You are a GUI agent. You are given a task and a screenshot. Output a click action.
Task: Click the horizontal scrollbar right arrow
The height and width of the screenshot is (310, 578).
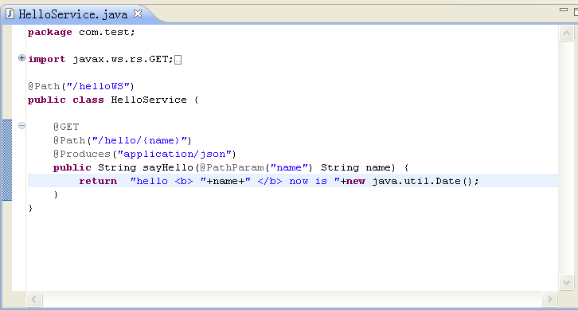[x=549, y=299]
